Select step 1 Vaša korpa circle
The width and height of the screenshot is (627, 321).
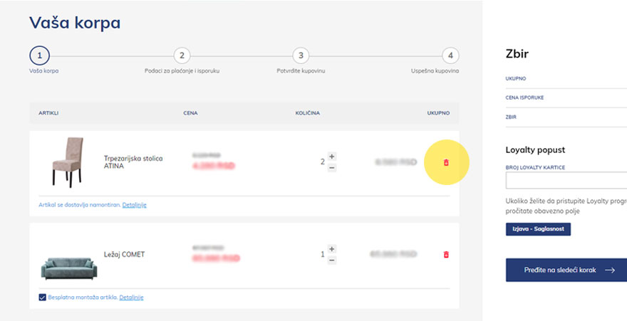40,56
